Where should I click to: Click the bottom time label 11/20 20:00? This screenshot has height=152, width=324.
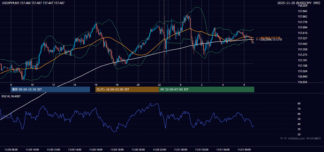138,150
